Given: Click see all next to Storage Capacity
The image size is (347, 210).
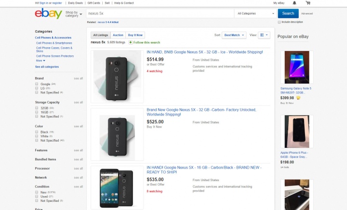Looking at the screenshot, I should (79, 102).
